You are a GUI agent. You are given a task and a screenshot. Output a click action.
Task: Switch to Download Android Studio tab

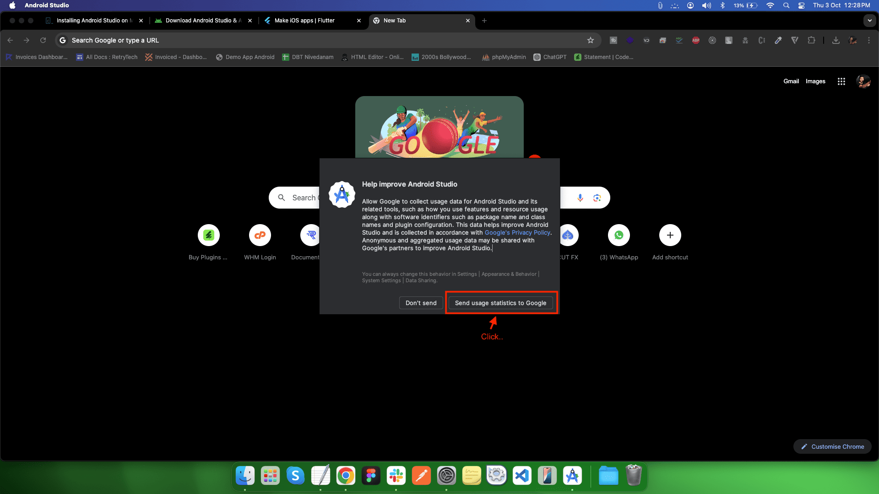point(201,21)
